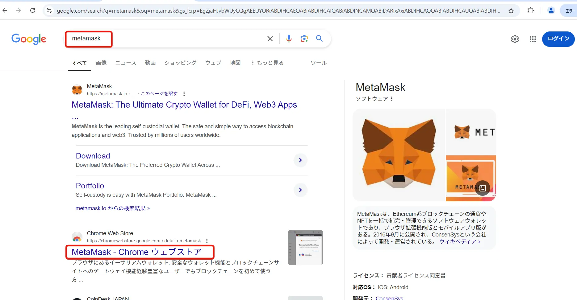Click the browser forward arrow
Screen dimensions: 577x300
pyautogui.click(x=19, y=10)
